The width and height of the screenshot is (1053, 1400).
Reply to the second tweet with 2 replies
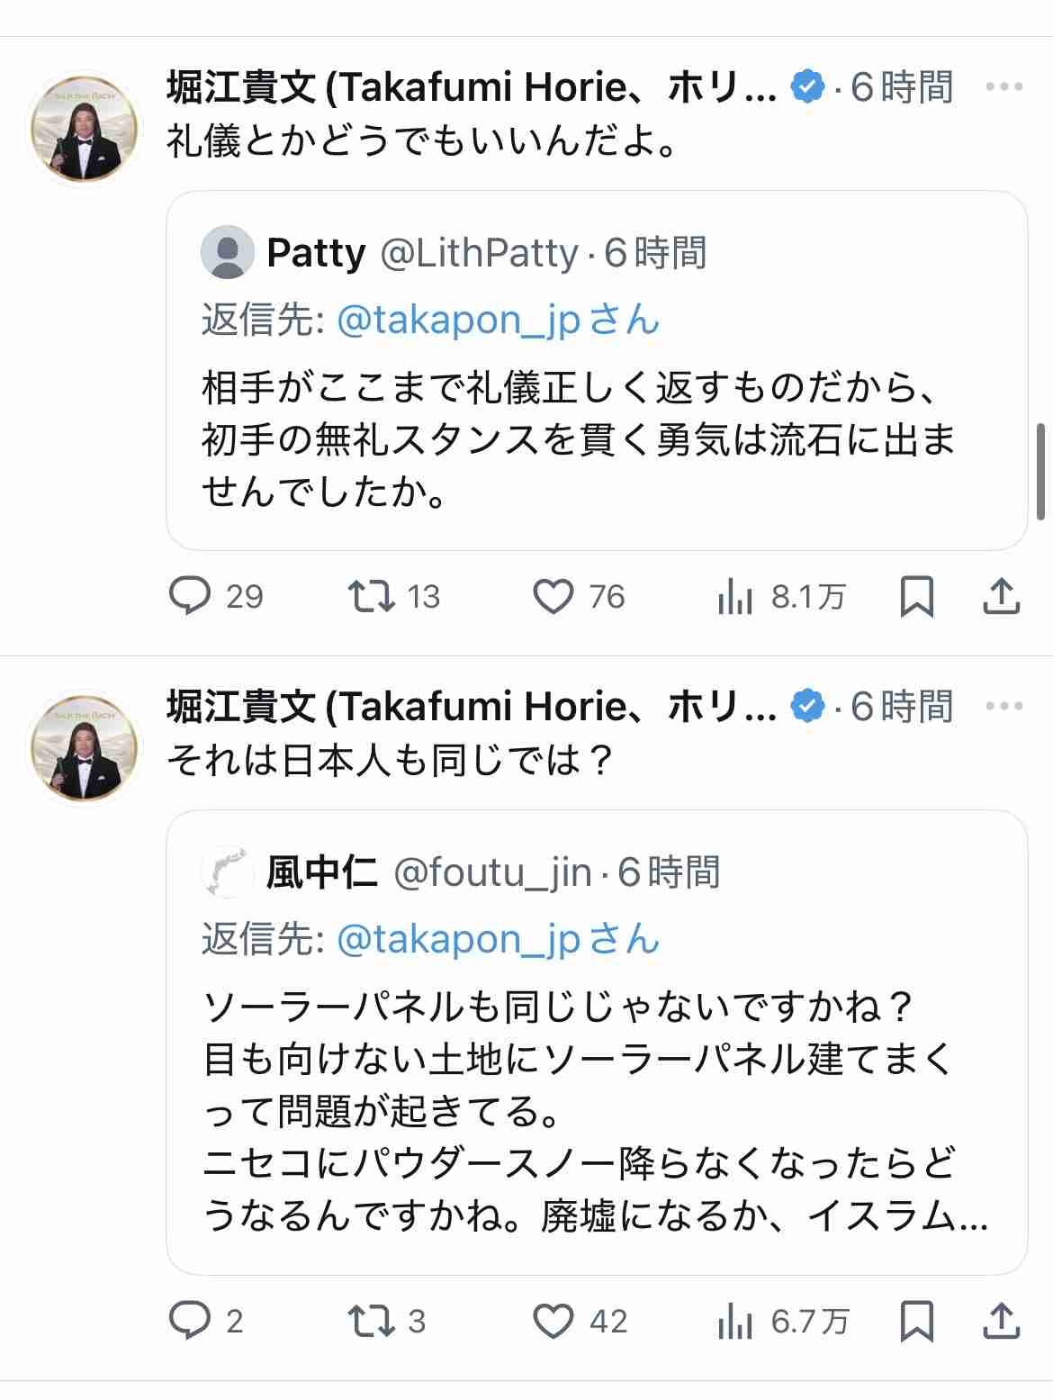(190, 1321)
